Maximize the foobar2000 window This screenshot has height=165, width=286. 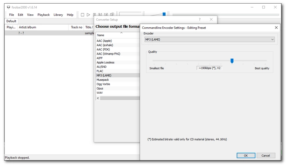(264, 7)
